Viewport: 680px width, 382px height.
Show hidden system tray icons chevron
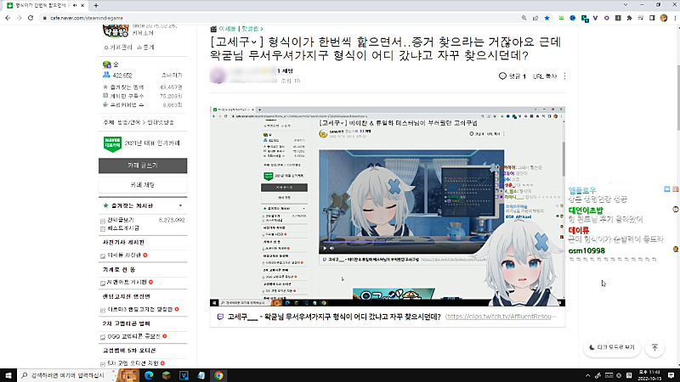[587, 375]
